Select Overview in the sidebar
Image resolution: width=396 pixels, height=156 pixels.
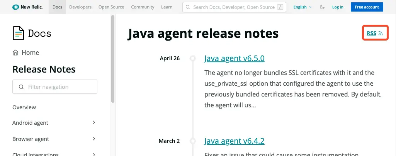(x=24, y=107)
